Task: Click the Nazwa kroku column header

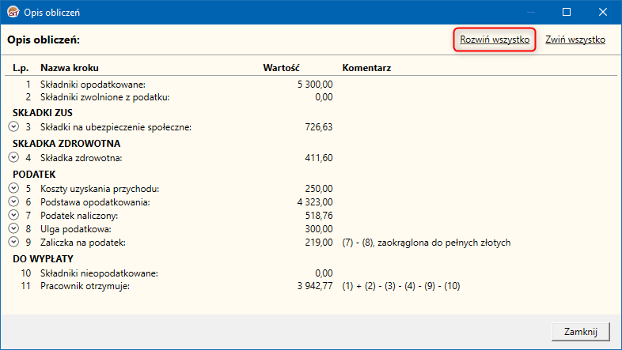Action: pyautogui.click(x=70, y=68)
